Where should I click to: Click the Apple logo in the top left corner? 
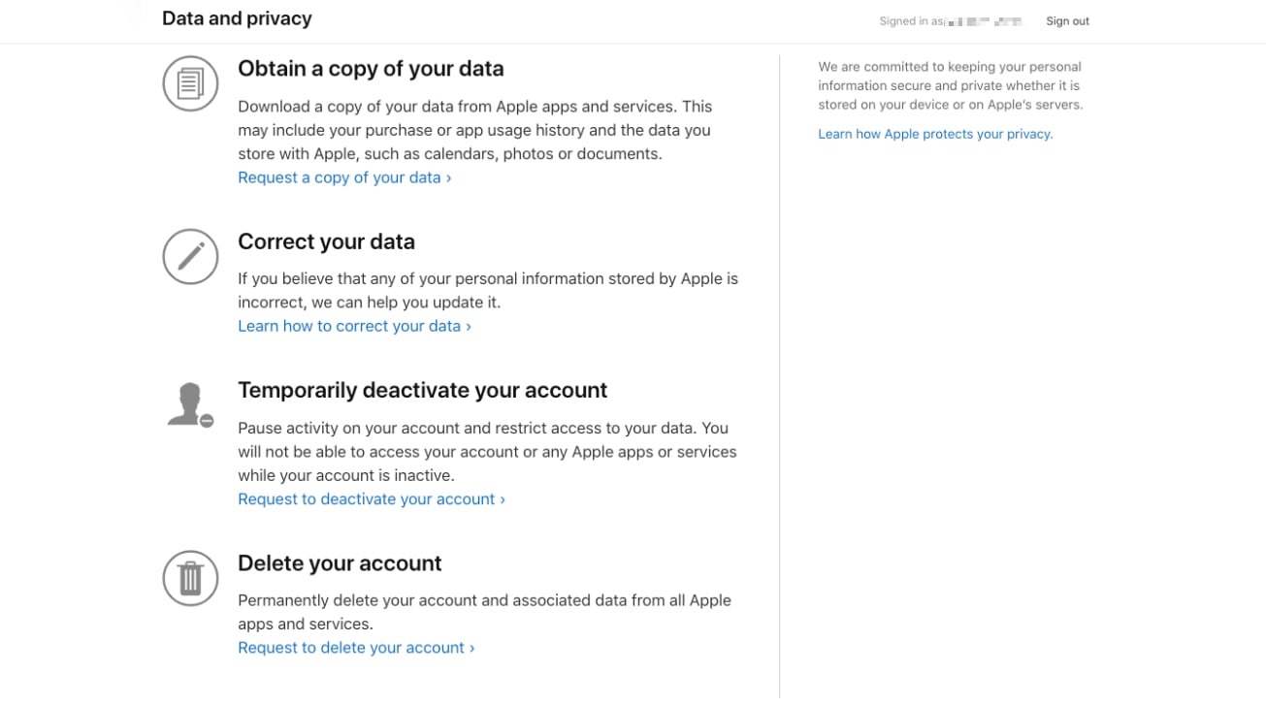pyautogui.click(x=134, y=16)
